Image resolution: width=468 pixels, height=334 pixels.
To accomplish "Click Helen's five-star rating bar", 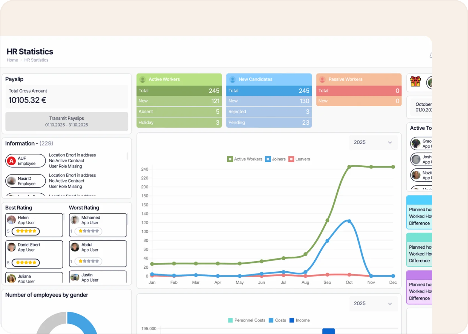I will point(26,231).
